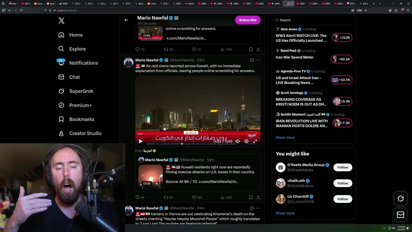Viewport: 412px width, 232px height.
Task: Play the Kuwait sirens video
Action: click(141, 141)
